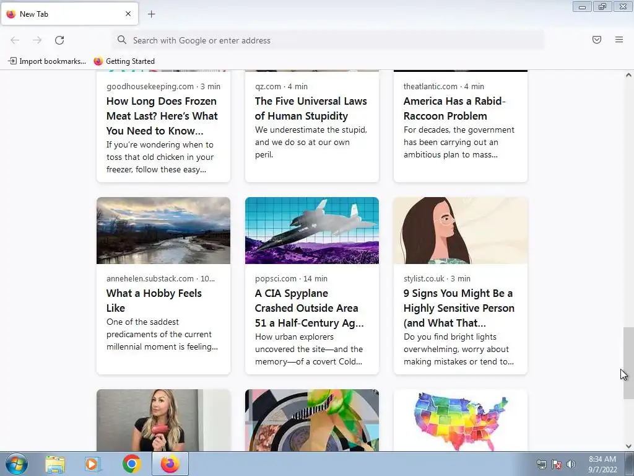This screenshot has width=634, height=476.
Task: Click the stylist.co.uk · 3 min source text
Action: click(436, 278)
